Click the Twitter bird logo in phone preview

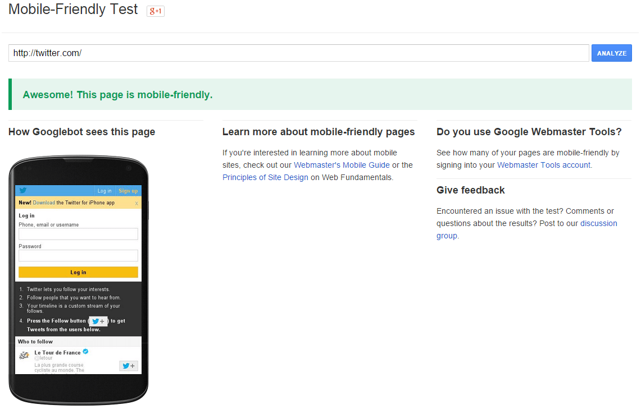click(x=23, y=190)
